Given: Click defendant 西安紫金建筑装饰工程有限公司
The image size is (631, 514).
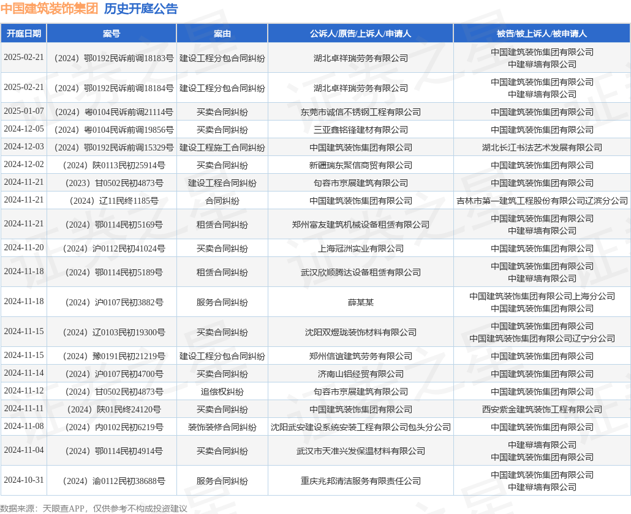Looking at the screenshot, I should click(x=542, y=409).
